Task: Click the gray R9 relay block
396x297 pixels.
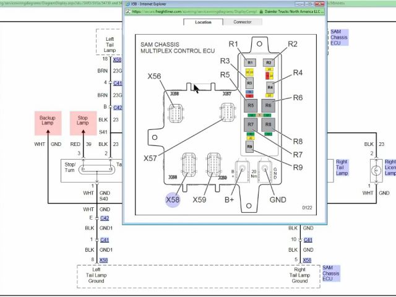Action: (249, 147)
